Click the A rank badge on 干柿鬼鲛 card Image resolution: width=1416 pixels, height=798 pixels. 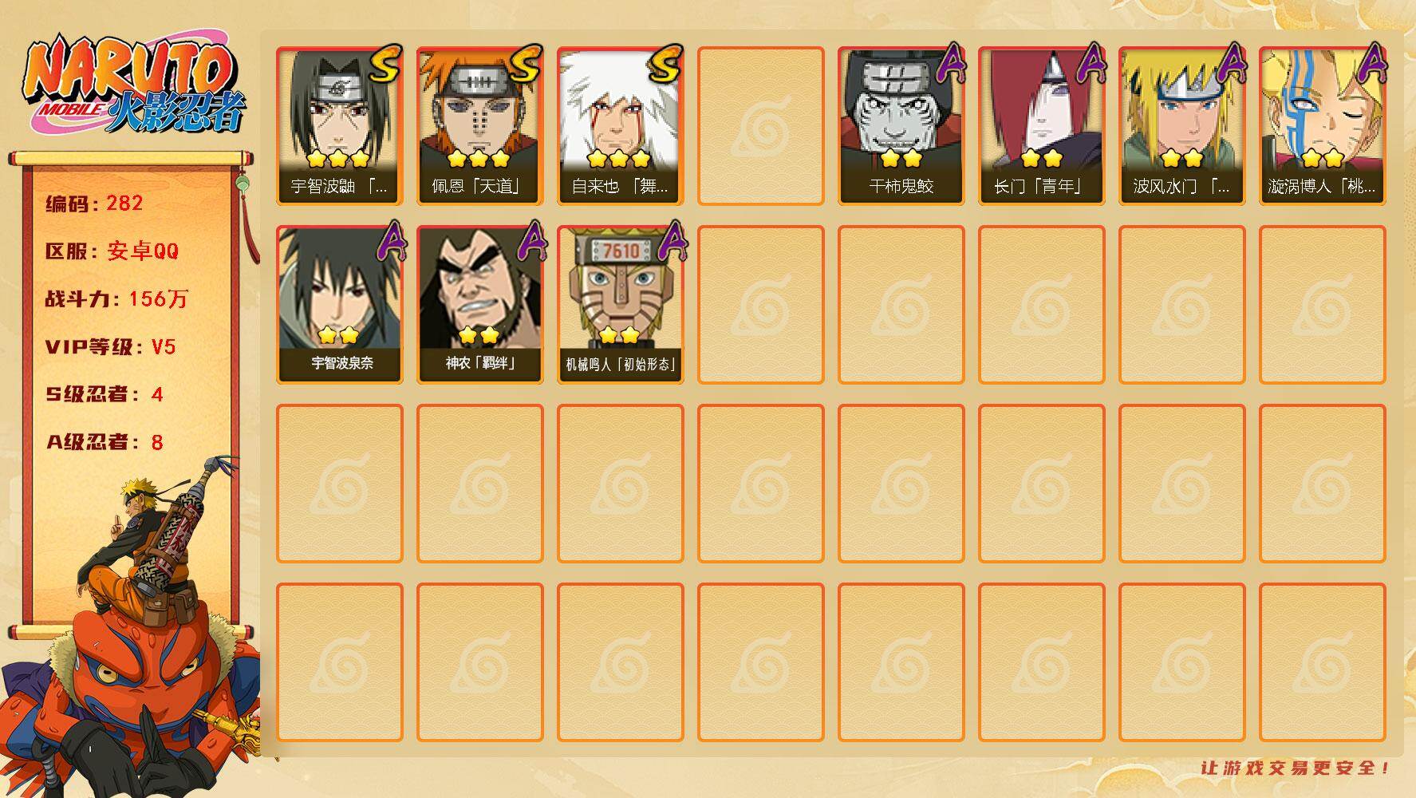(949, 64)
